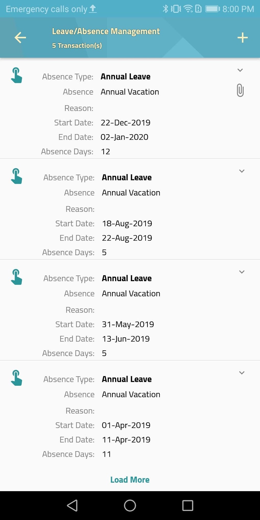Open leave record ending 02-Jan-2020
The height and width of the screenshot is (520, 260).
click(x=124, y=137)
